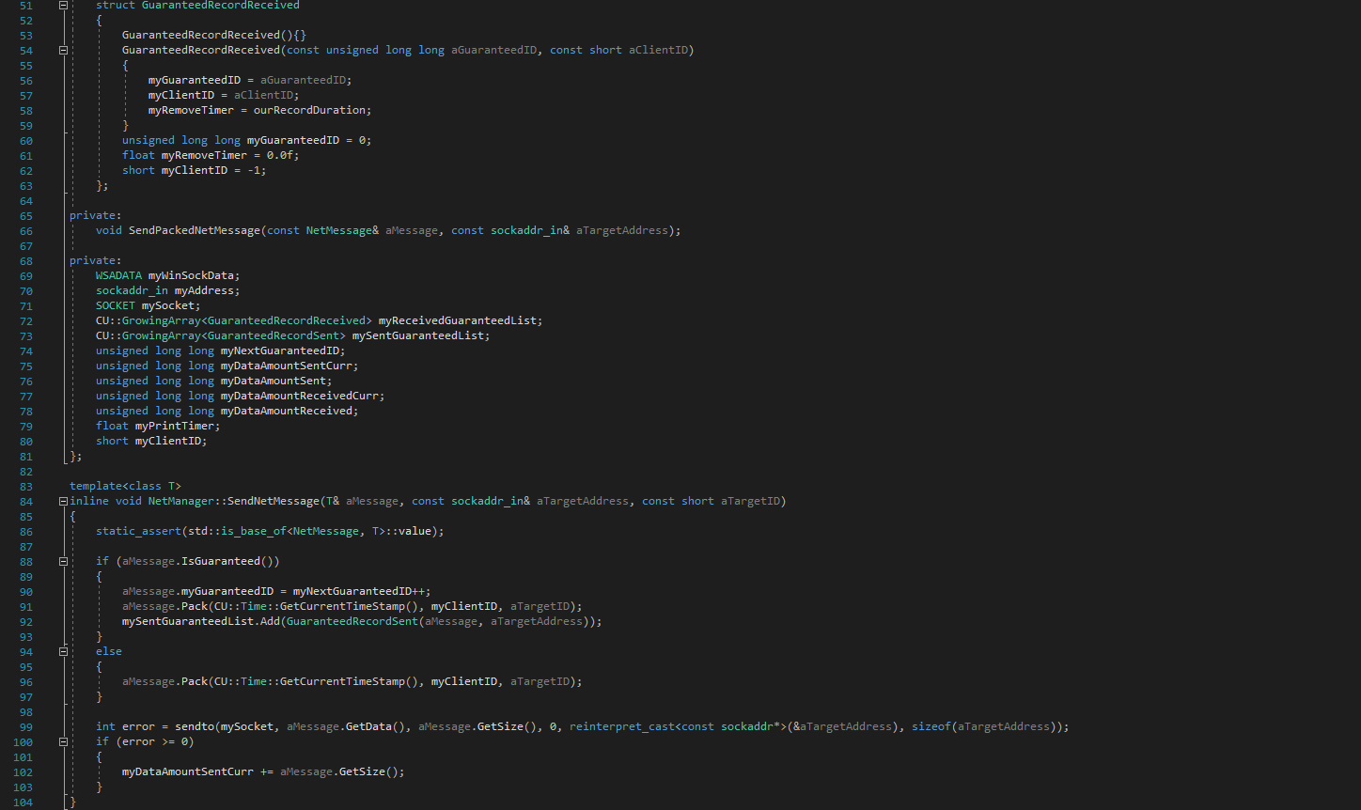Click mySocket declaration on line 71
The width and height of the screenshot is (1361, 810).
(x=168, y=305)
